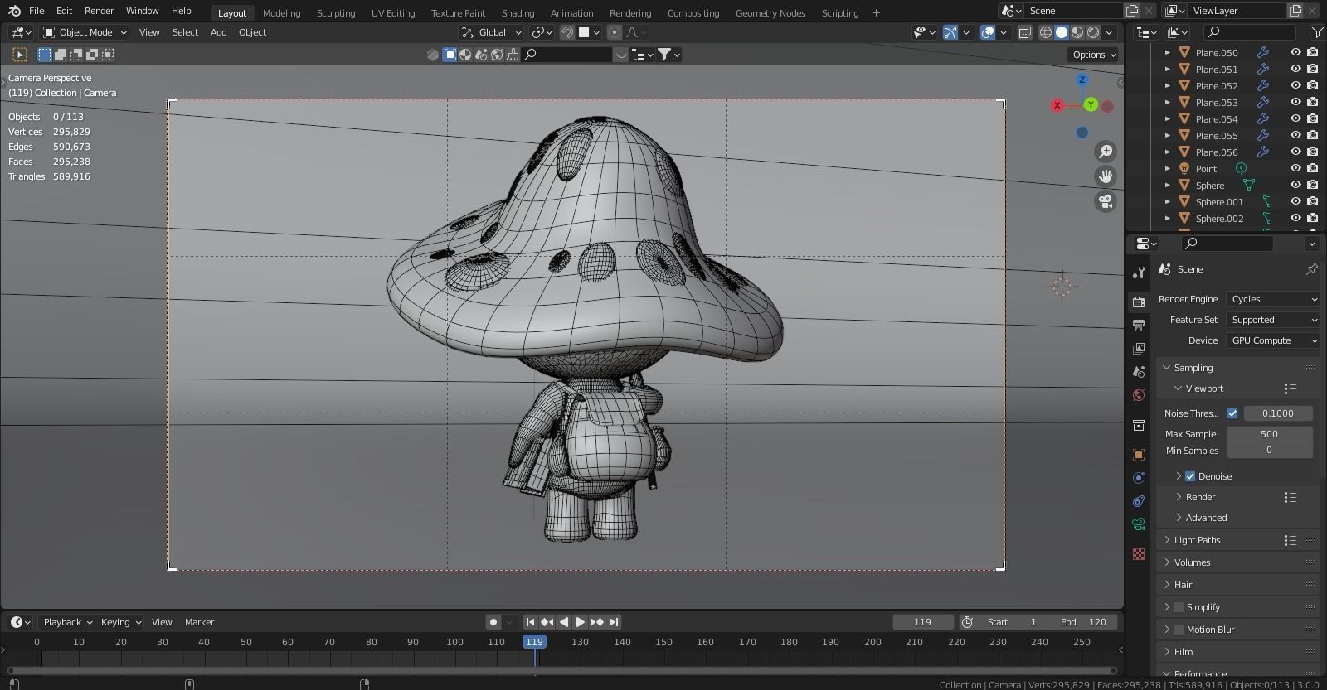Image resolution: width=1327 pixels, height=690 pixels.
Task: Open the View Layer properties tab
Action: click(x=1139, y=349)
